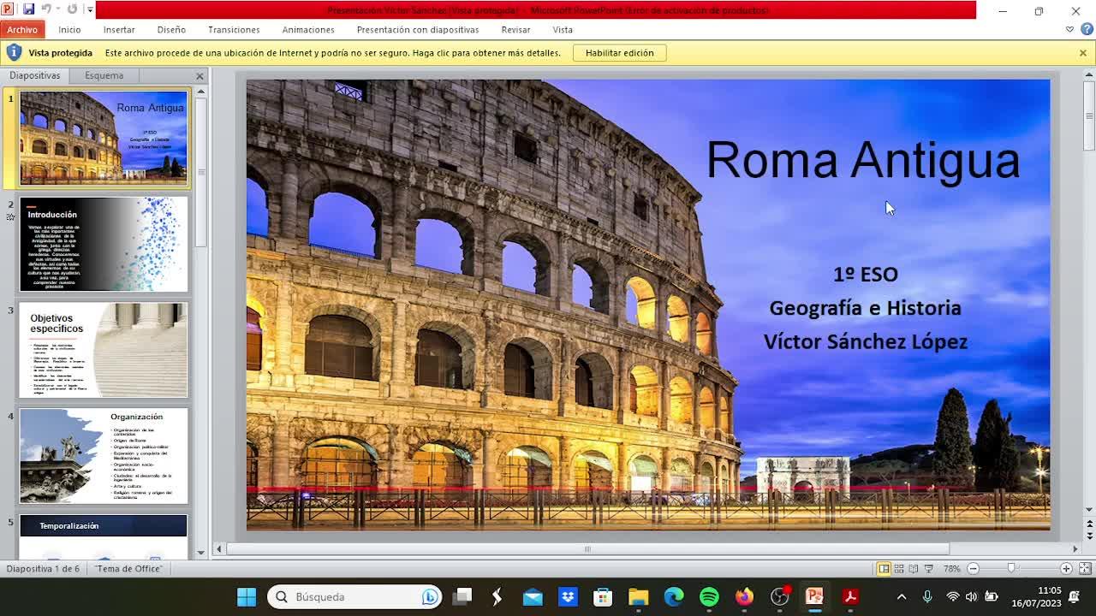Open PowerPoint Help question mark icon

click(1086, 29)
